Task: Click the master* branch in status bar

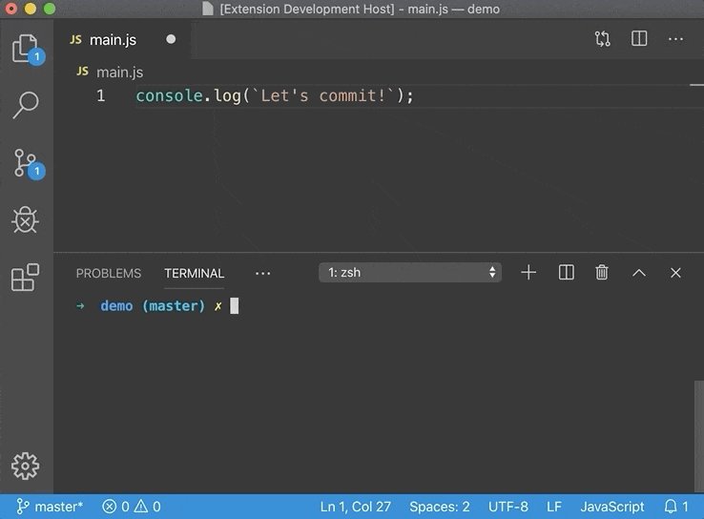Action: coord(50,507)
